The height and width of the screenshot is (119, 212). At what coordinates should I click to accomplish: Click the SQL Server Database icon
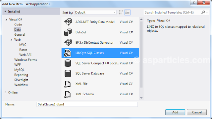(x=68, y=73)
